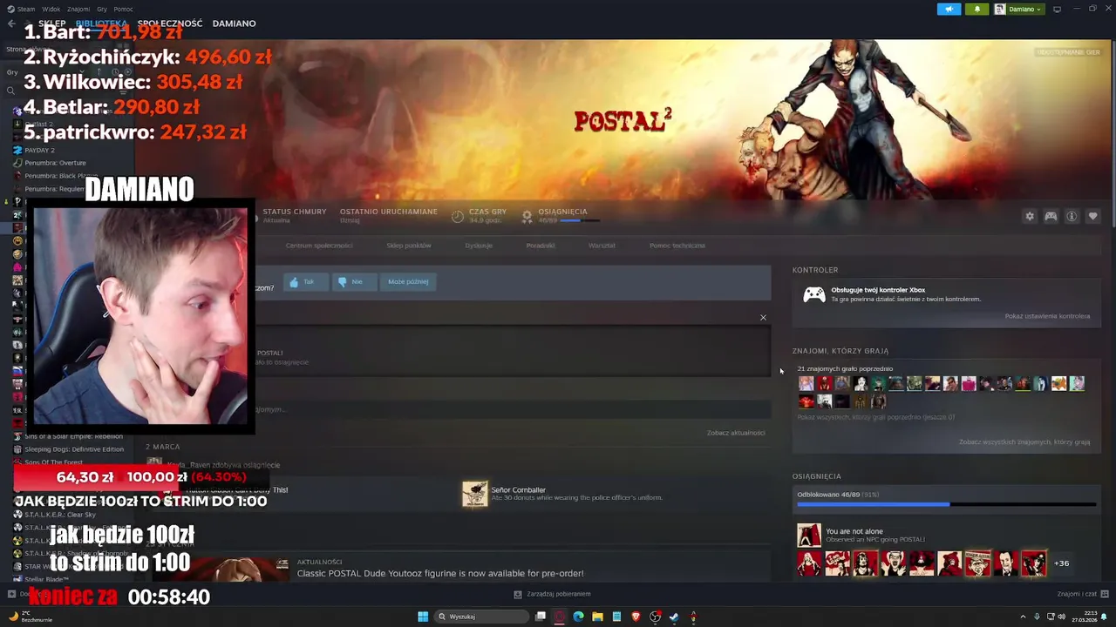Viewport: 1116px width, 627px height.
Task: Dismiss the achievement panel with X
Action: click(763, 317)
